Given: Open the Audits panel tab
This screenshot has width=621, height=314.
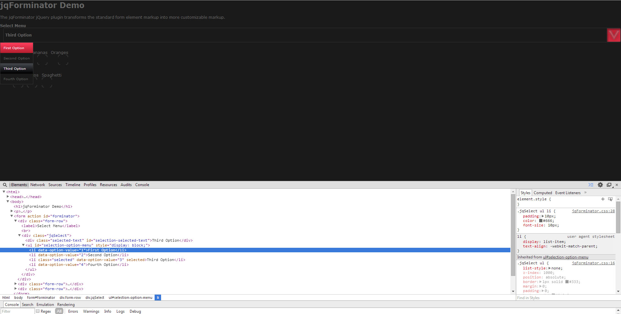Looking at the screenshot, I should click(x=126, y=185).
